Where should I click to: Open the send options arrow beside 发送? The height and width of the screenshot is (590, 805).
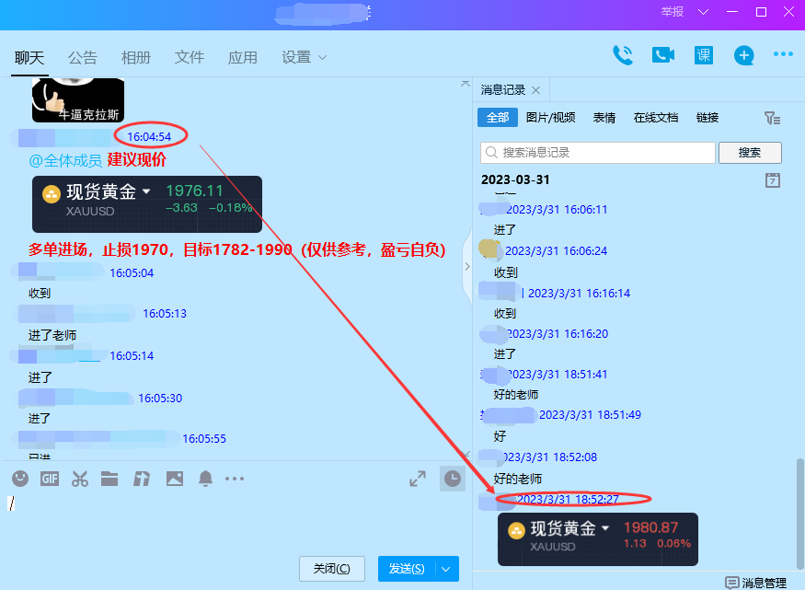446,569
